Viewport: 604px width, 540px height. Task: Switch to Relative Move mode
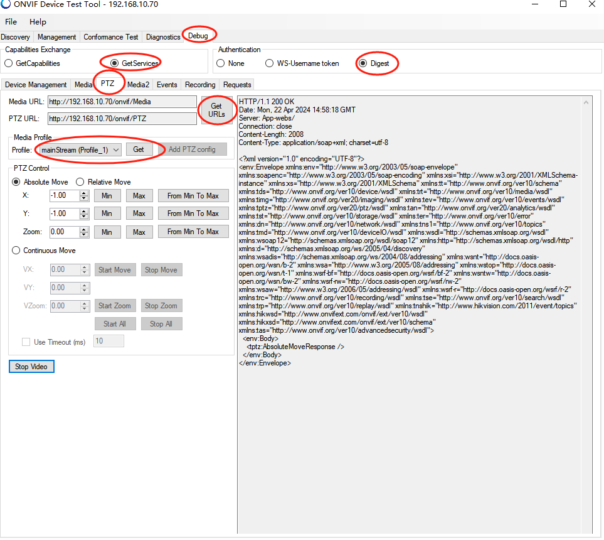click(x=80, y=182)
